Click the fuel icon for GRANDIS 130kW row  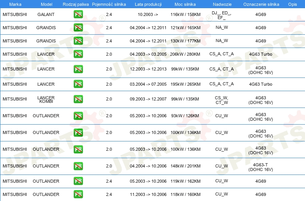(78, 41)
